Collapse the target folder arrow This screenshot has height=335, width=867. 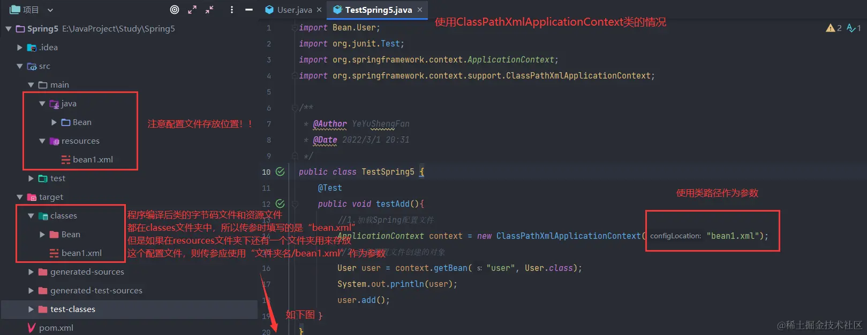point(20,197)
